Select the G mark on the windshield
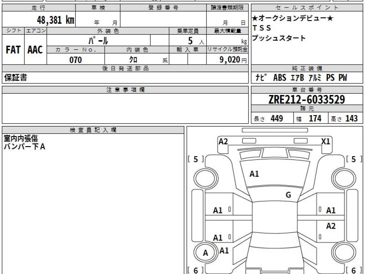Viewport: 365px width, 274px height. [288, 195]
